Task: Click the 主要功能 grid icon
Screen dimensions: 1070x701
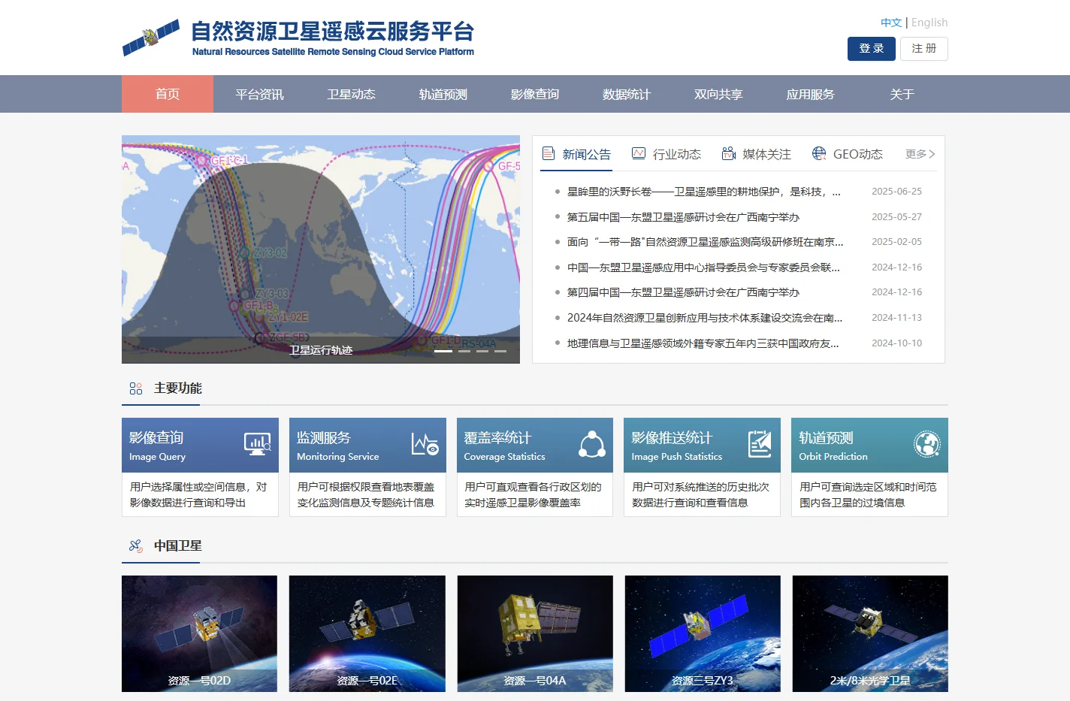Action: pos(136,388)
